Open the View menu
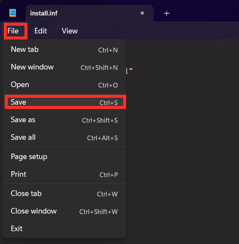This screenshot has height=244, width=239. point(70,31)
